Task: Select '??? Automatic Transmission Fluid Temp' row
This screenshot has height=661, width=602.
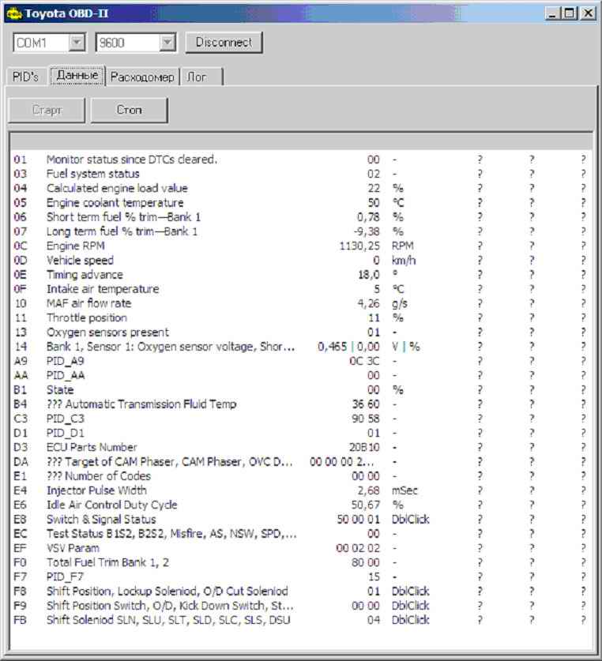Action: point(301,404)
